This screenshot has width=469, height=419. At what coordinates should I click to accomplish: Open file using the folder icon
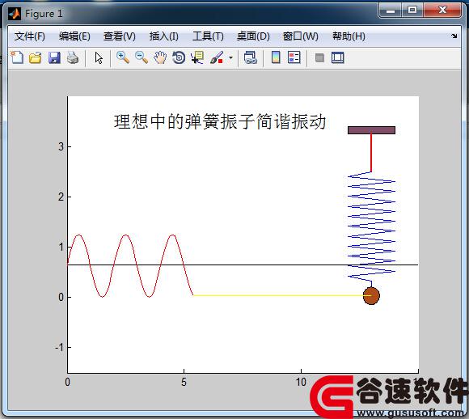pos(36,57)
